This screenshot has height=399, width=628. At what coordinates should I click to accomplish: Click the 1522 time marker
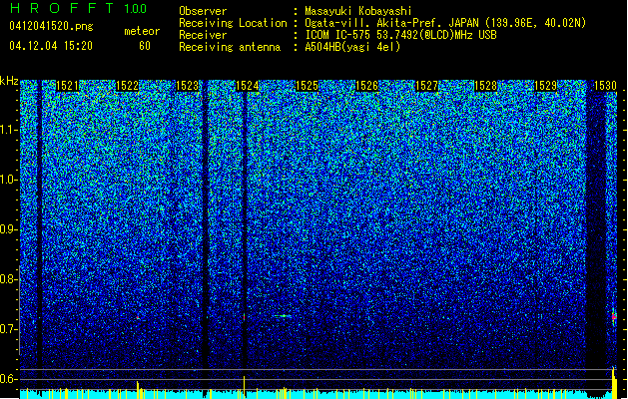(x=127, y=85)
